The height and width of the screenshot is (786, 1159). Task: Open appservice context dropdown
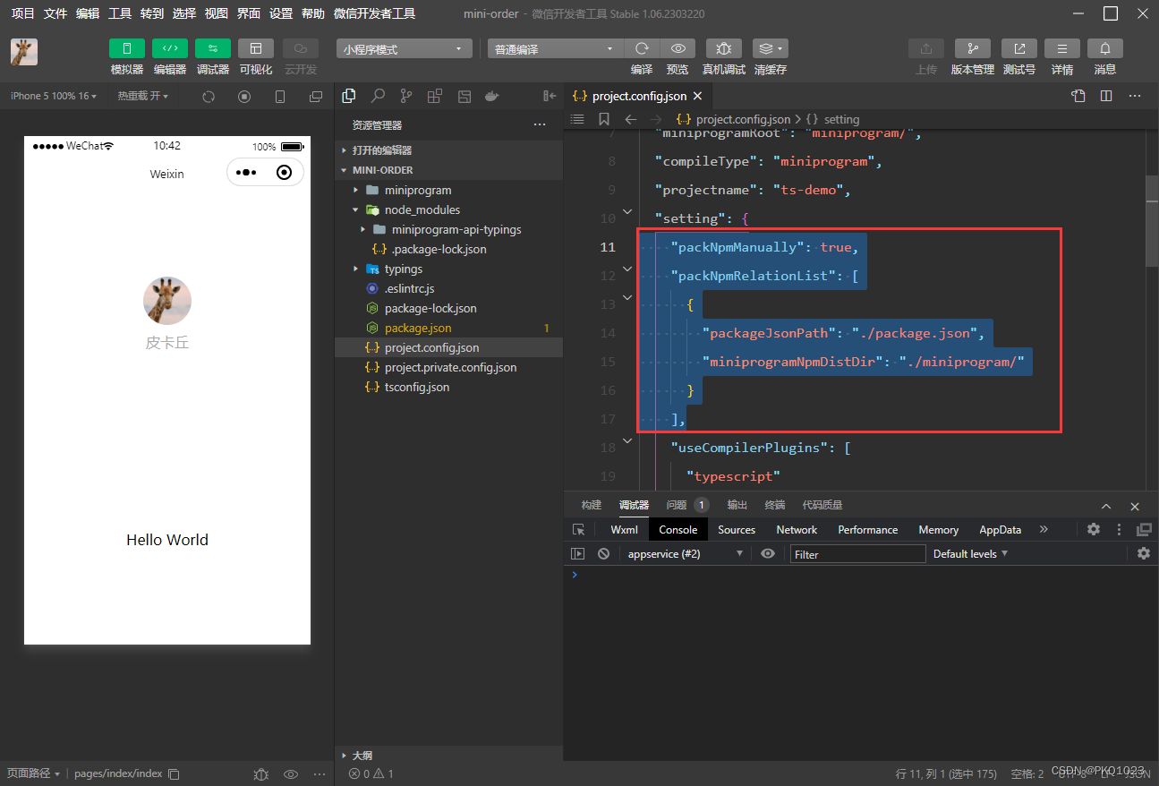coord(686,554)
